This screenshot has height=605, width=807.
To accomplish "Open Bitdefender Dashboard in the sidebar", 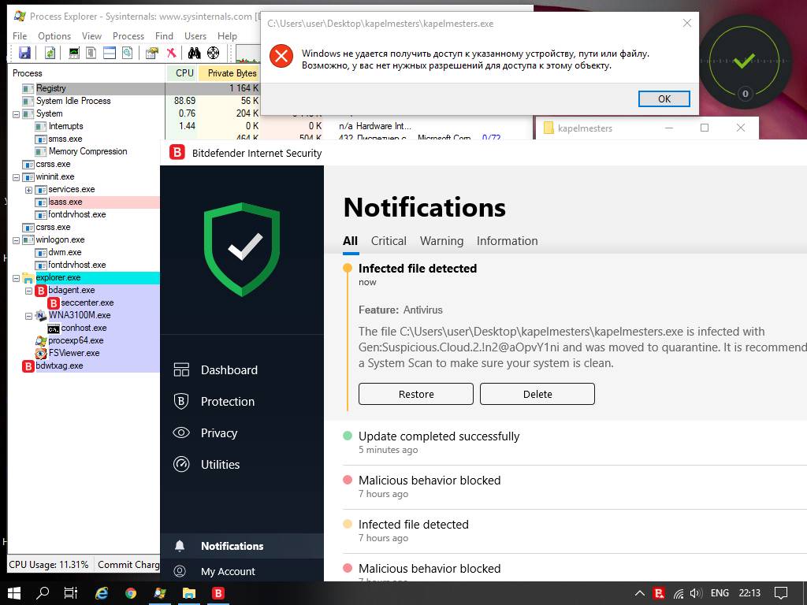I will click(229, 370).
